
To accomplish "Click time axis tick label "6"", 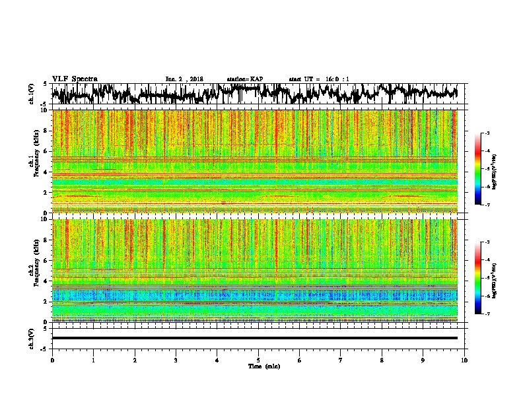I will (300, 360).
